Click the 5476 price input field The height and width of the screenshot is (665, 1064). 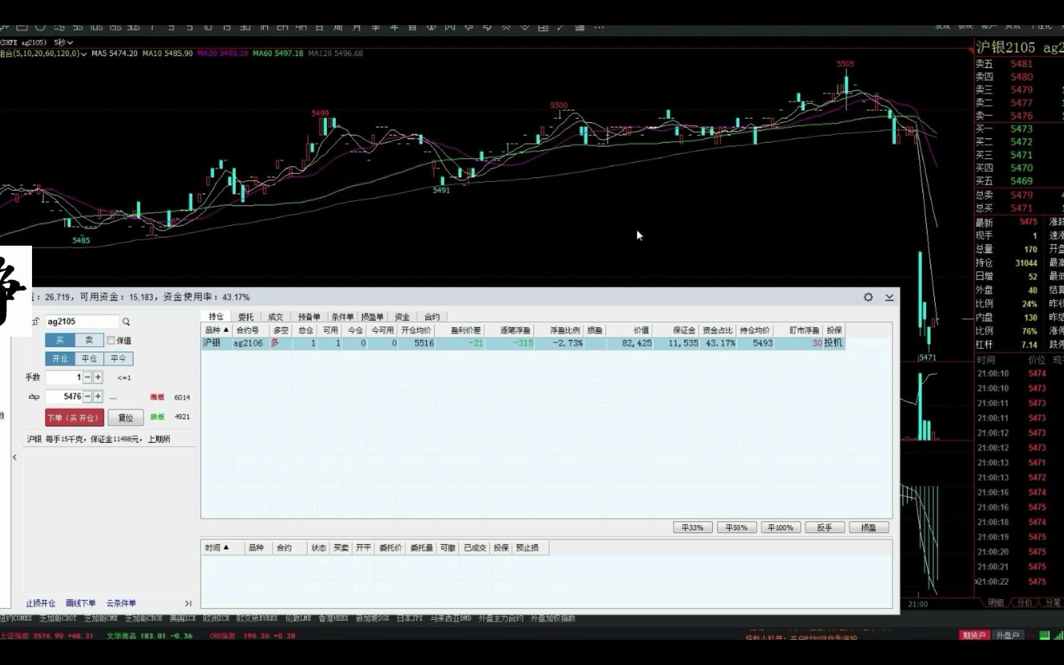[64, 397]
